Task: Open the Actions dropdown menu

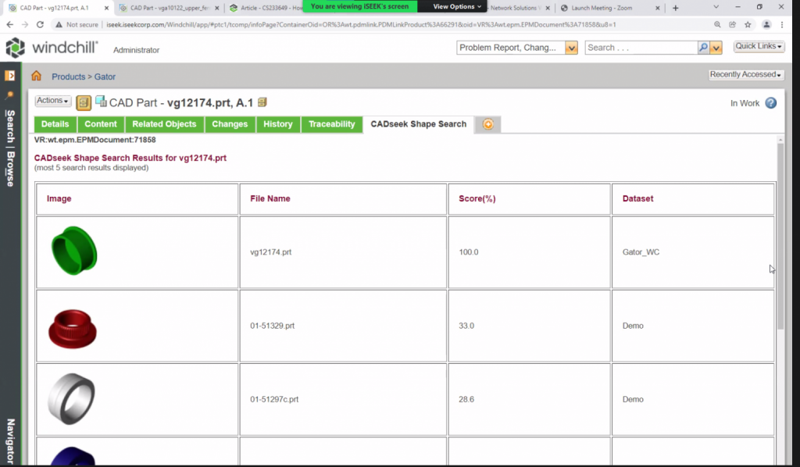Action: pos(53,101)
